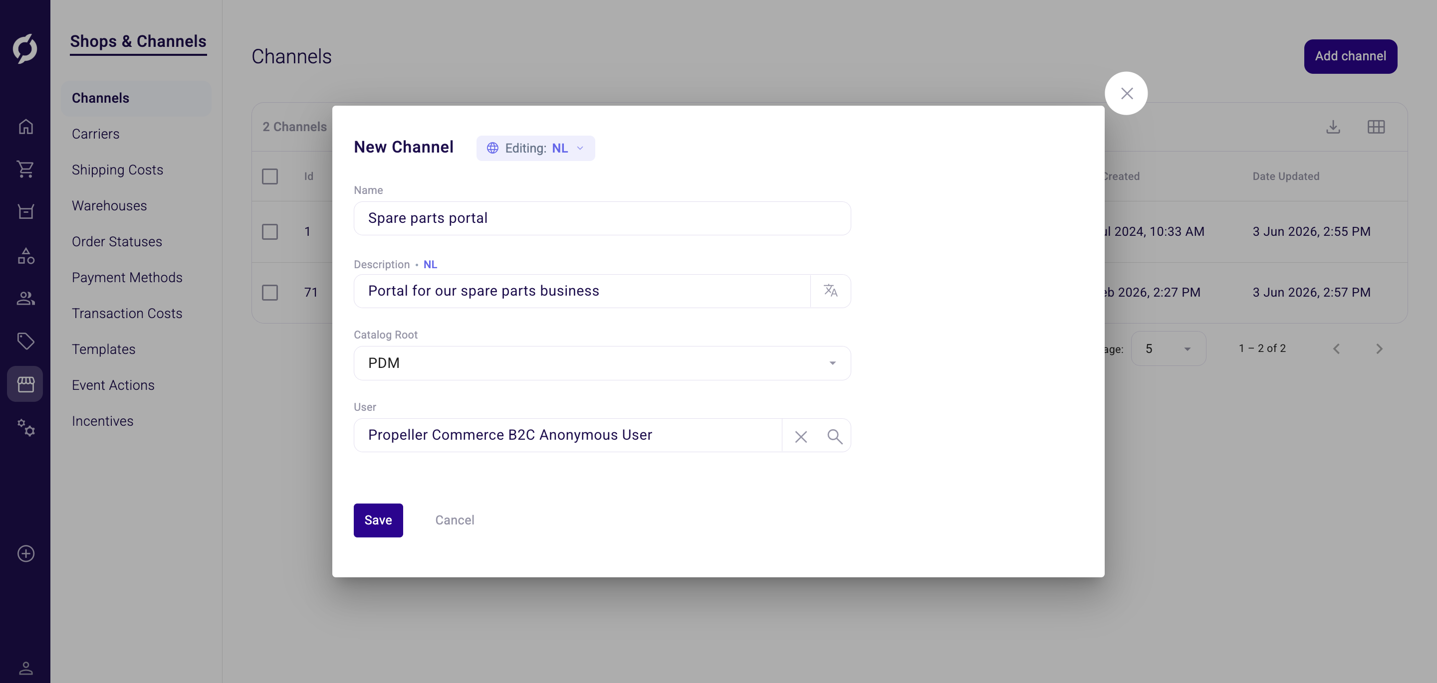Open the Home sidebar icon
Image resolution: width=1437 pixels, height=683 pixels.
25,127
